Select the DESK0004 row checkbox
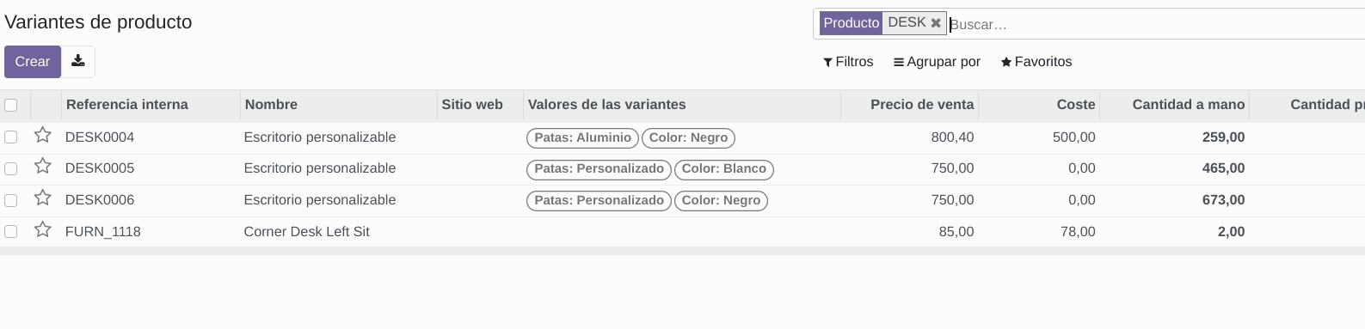Viewport: 1365px width, 329px height. pyautogui.click(x=11, y=137)
